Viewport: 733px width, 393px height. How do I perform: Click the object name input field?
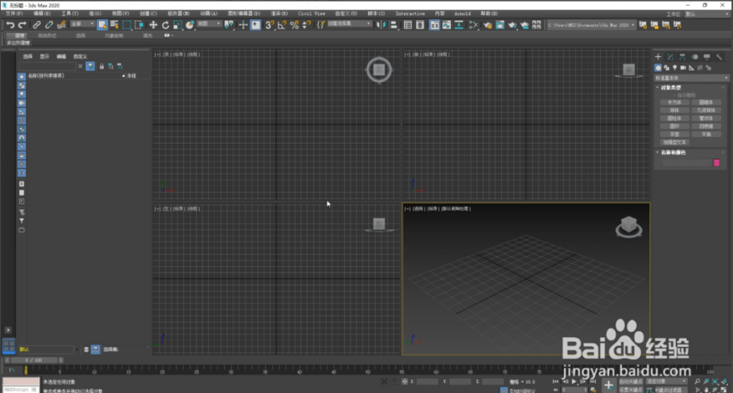(x=686, y=162)
